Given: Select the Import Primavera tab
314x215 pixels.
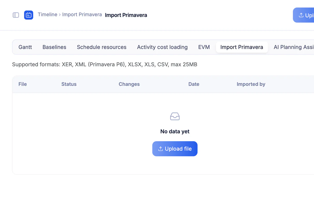Looking at the screenshot, I should (x=242, y=47).
